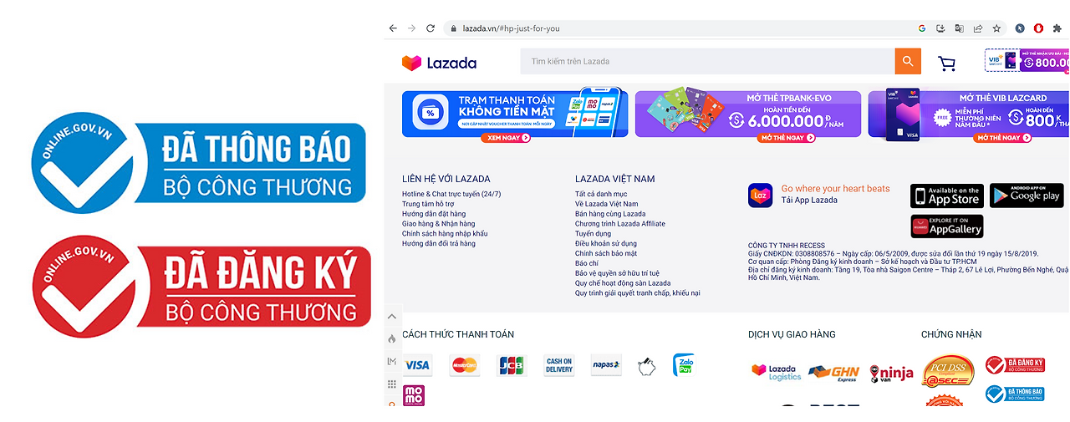Viewport: 1070px width, 422px height.
Task: Open the shopping cart icon
Action: (x=946, y=64)
